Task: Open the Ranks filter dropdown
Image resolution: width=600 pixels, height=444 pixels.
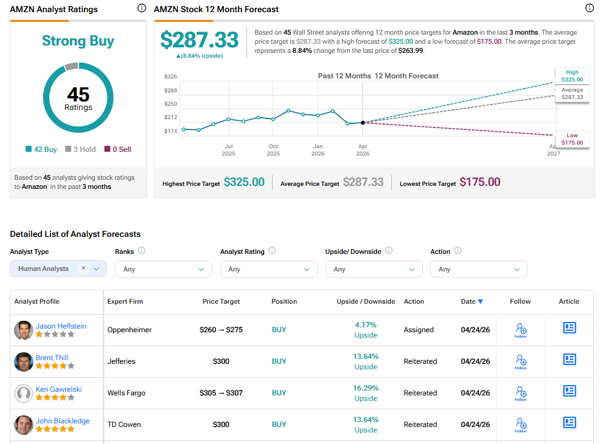Action: 163,269
